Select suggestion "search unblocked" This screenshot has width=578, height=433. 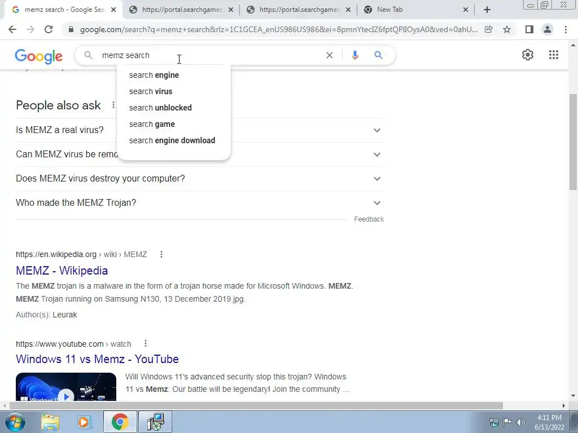point(174,108)
